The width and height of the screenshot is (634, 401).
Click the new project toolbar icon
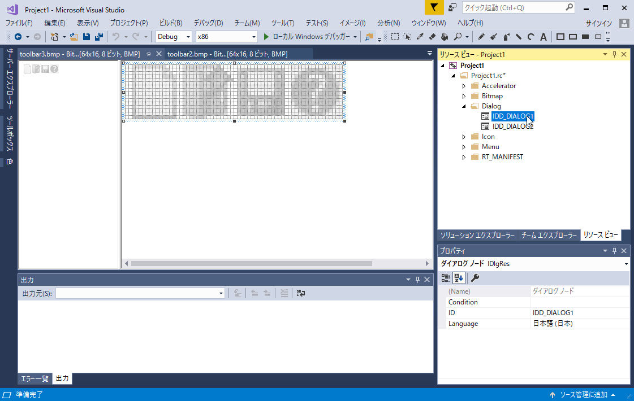[54, 37]
